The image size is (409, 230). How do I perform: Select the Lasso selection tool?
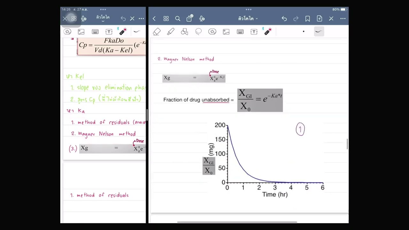[x=198, y=32]
